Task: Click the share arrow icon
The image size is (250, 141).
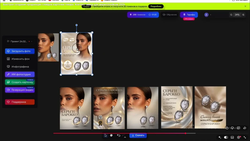Action: (245, 128)
